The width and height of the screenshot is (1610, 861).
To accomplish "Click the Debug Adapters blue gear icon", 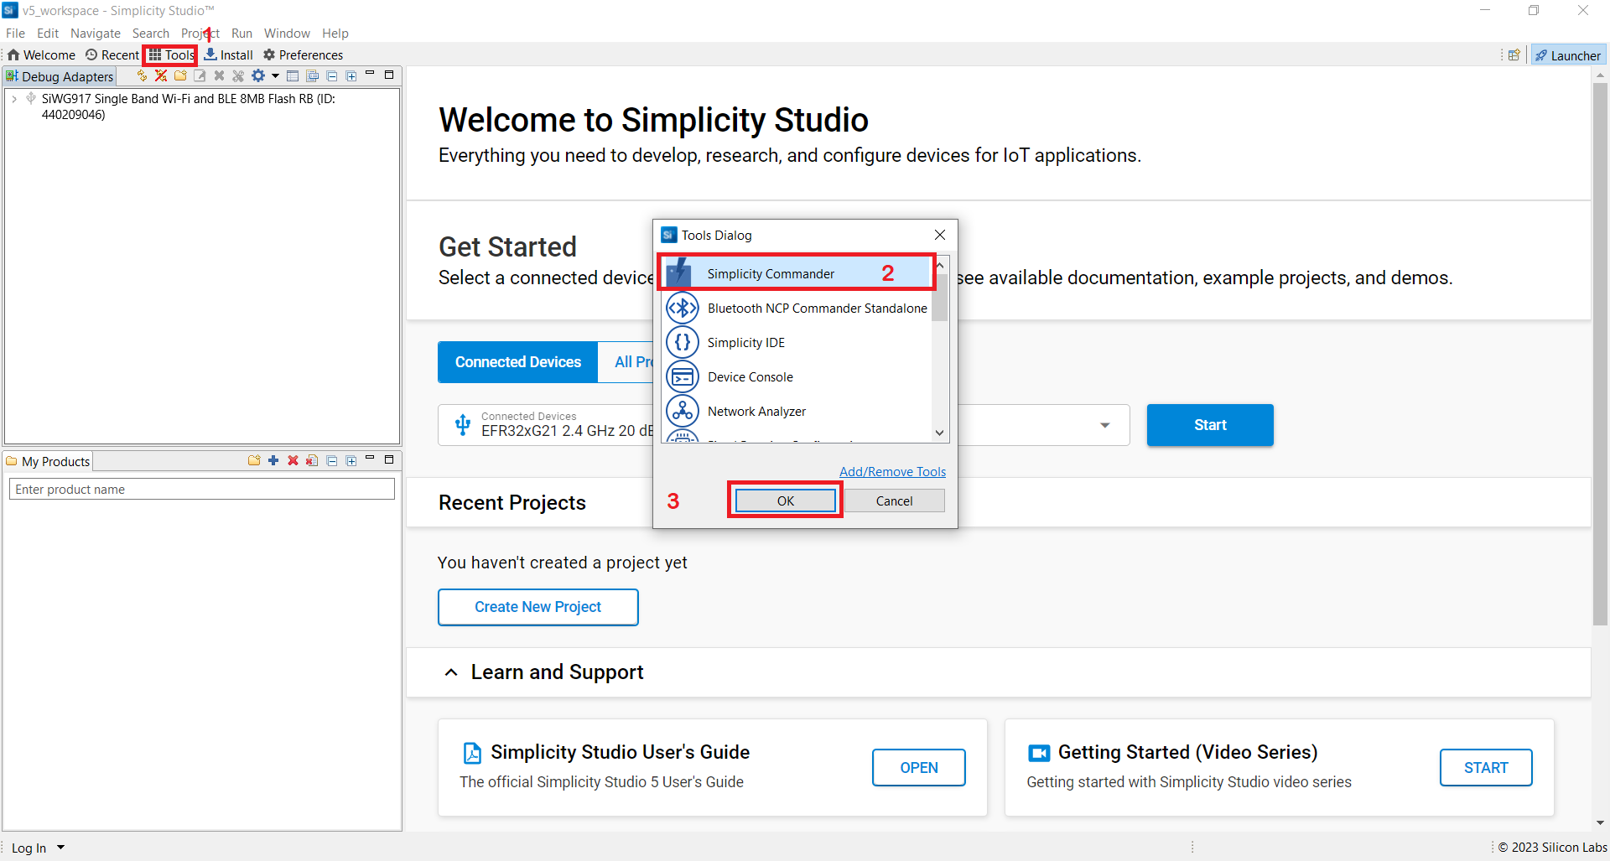I will coord(258,76).
